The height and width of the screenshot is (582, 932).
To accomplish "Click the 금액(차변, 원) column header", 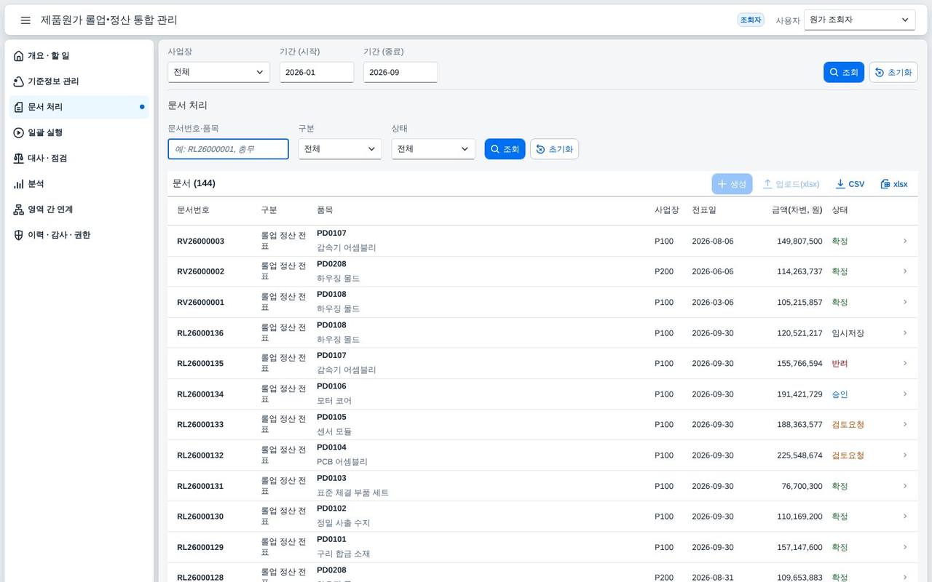I will pos(797,210).
